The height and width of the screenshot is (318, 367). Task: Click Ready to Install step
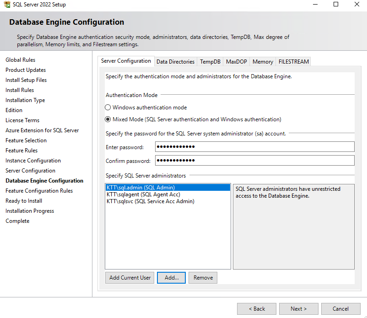tap(24, 201)
